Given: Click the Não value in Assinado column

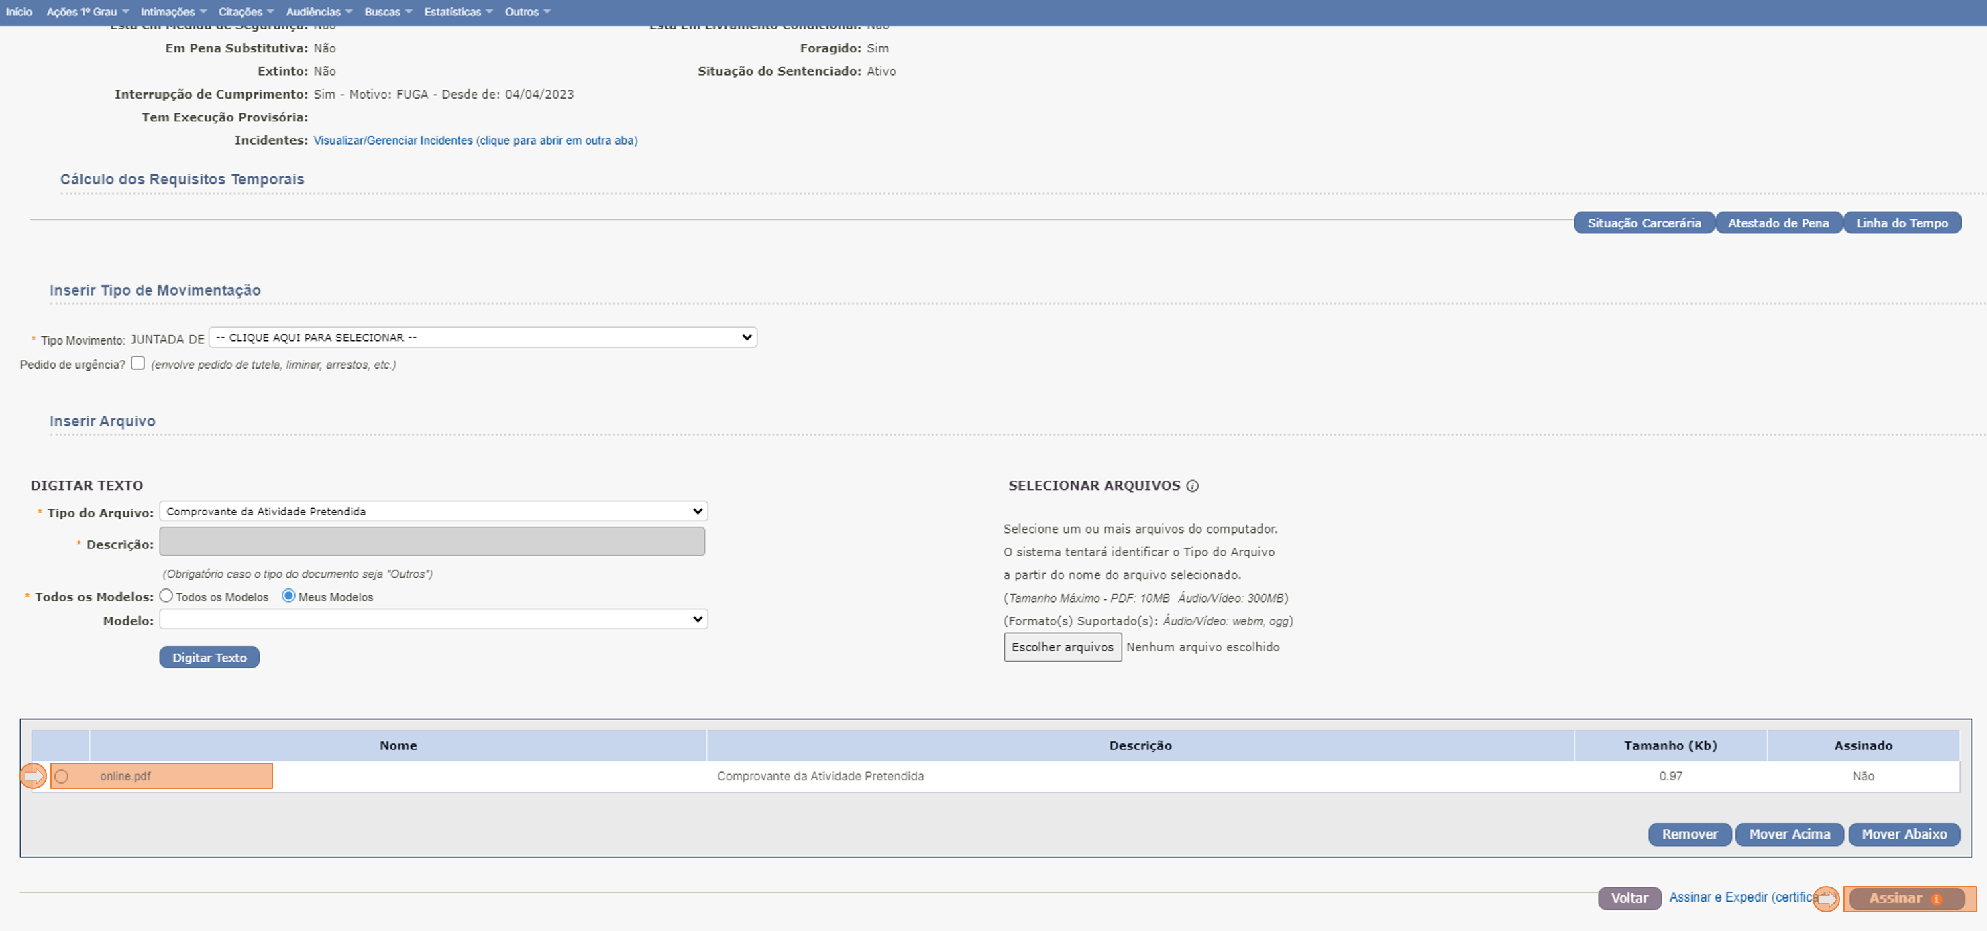Looking at the screenshot, I should point(1863,776).
